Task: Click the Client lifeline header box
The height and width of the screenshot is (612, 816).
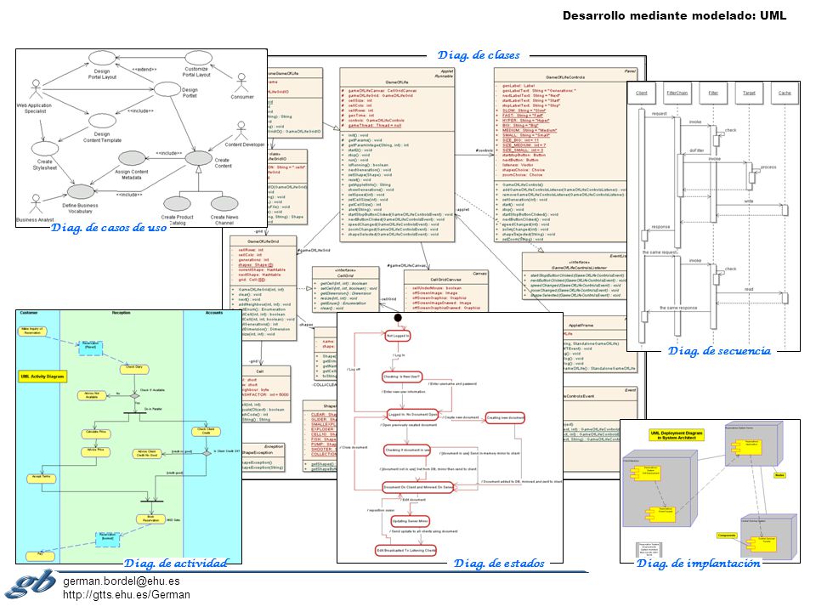Action: 641,93
